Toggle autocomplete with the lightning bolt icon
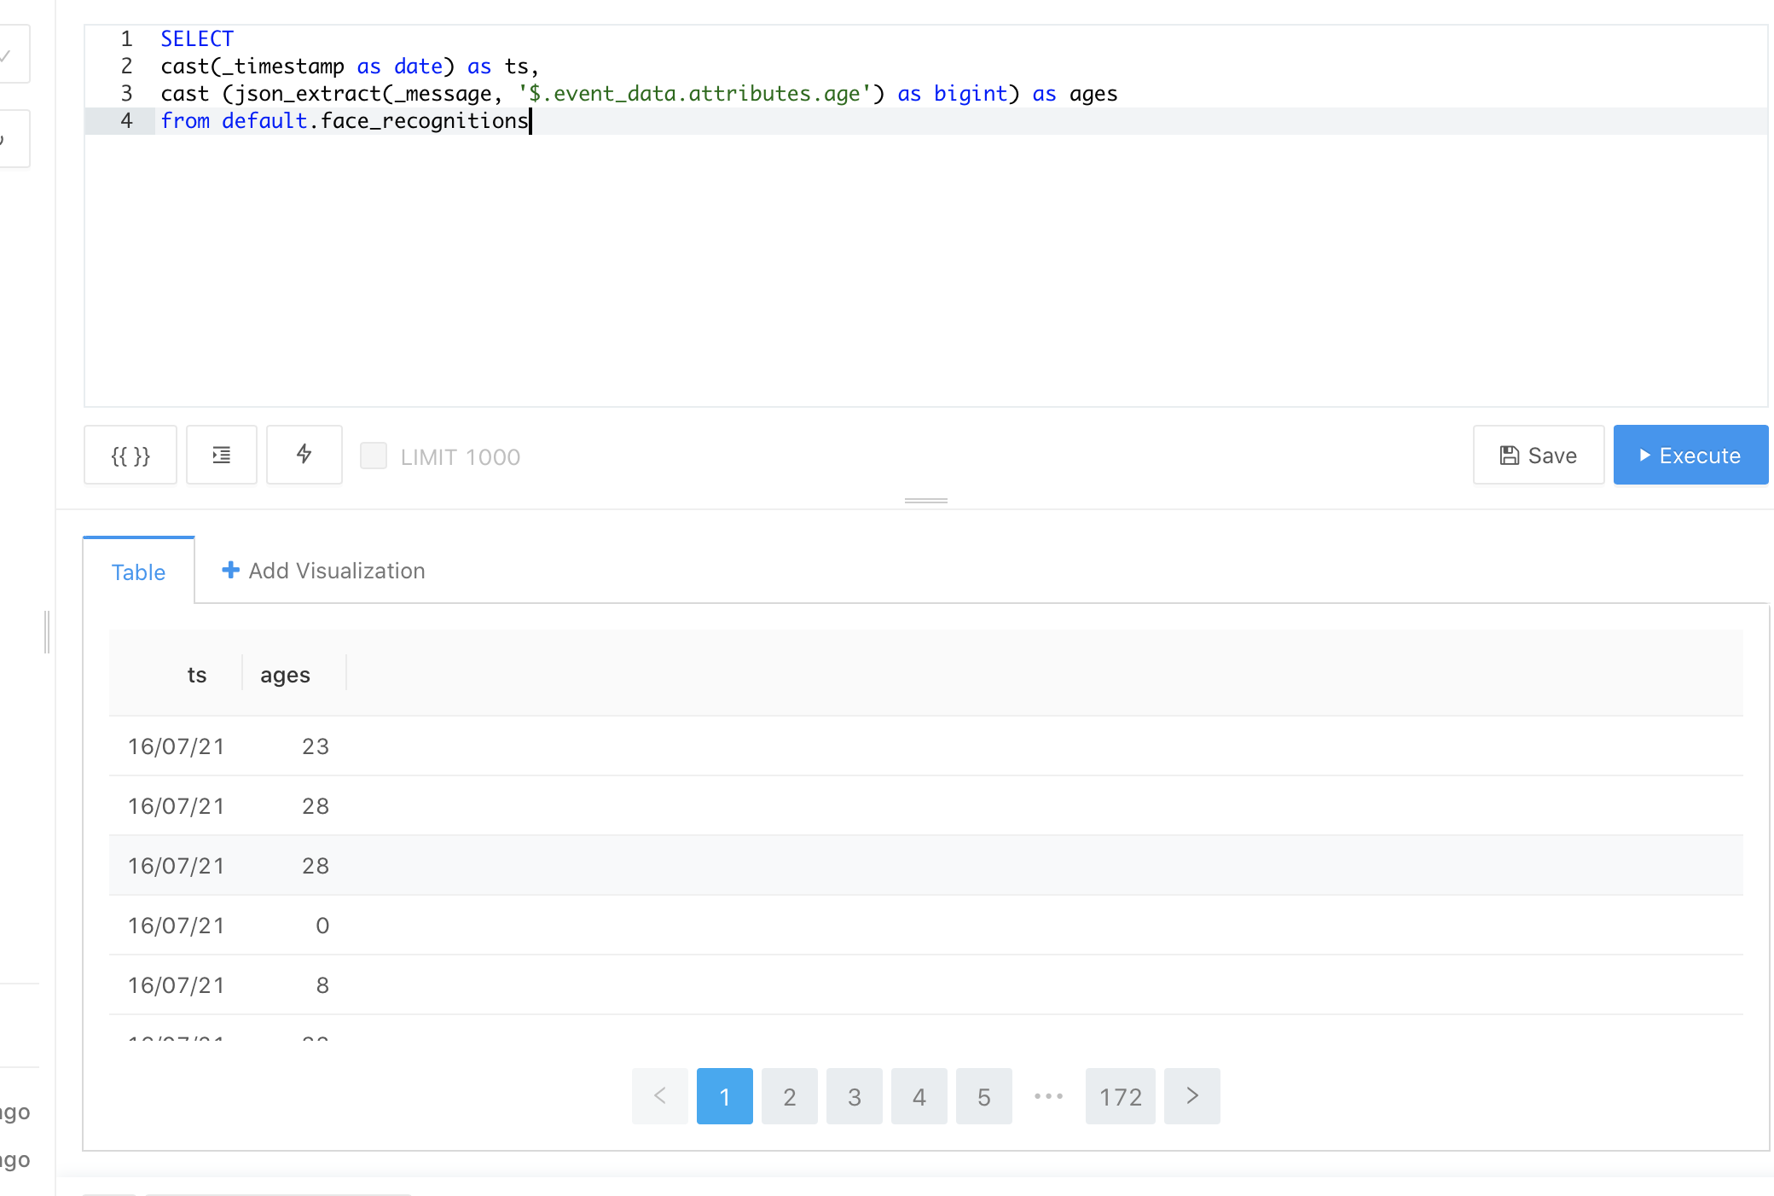The image size is (1774, 1196). pyautogui.click(x=304, y=456)
